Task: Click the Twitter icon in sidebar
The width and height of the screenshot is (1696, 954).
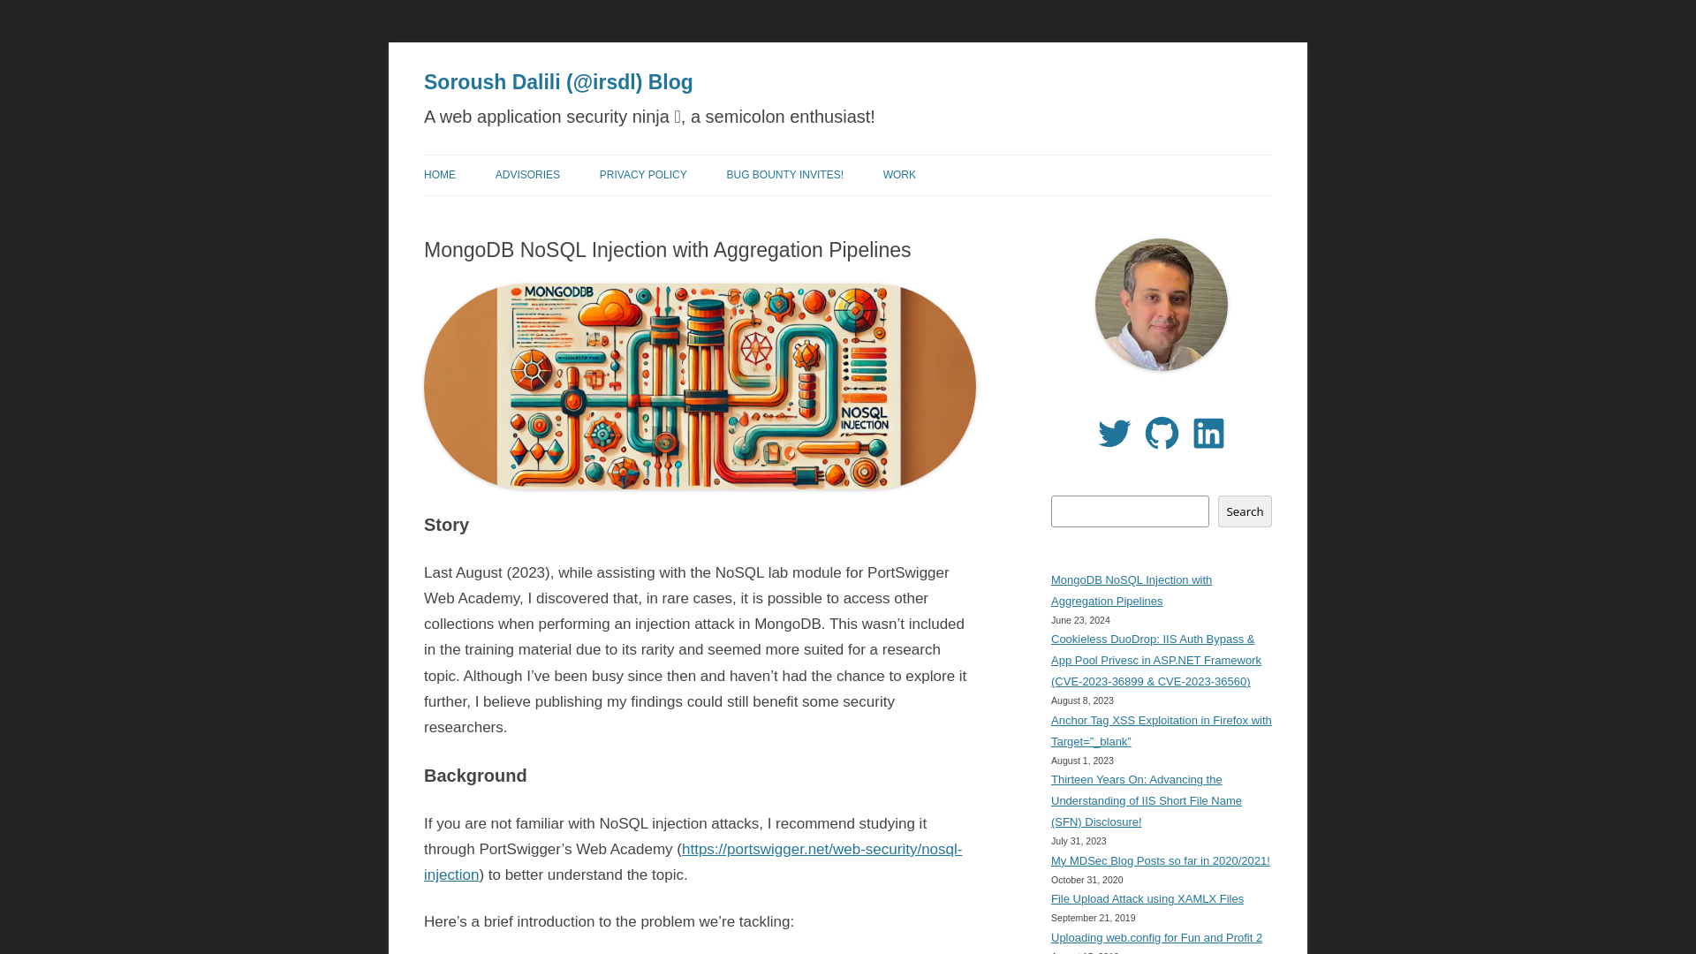Action: point(1114,432)
